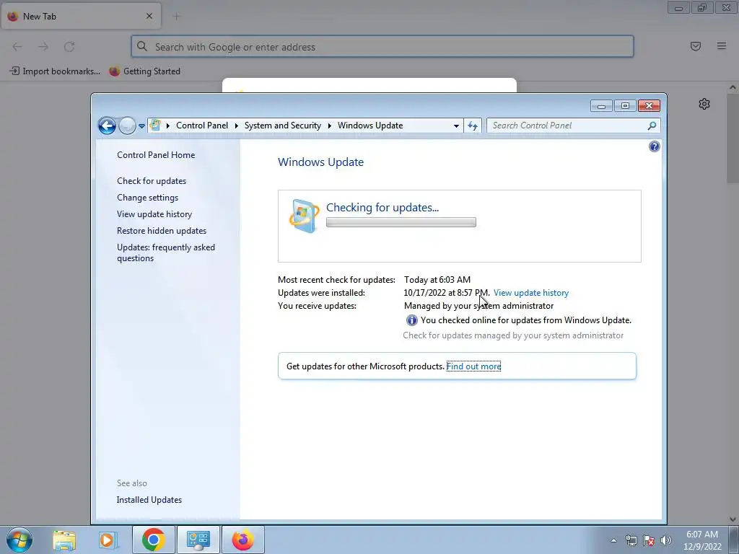
Task: Open Google Chrome from the taskbar
Action: tap(153, 540)
